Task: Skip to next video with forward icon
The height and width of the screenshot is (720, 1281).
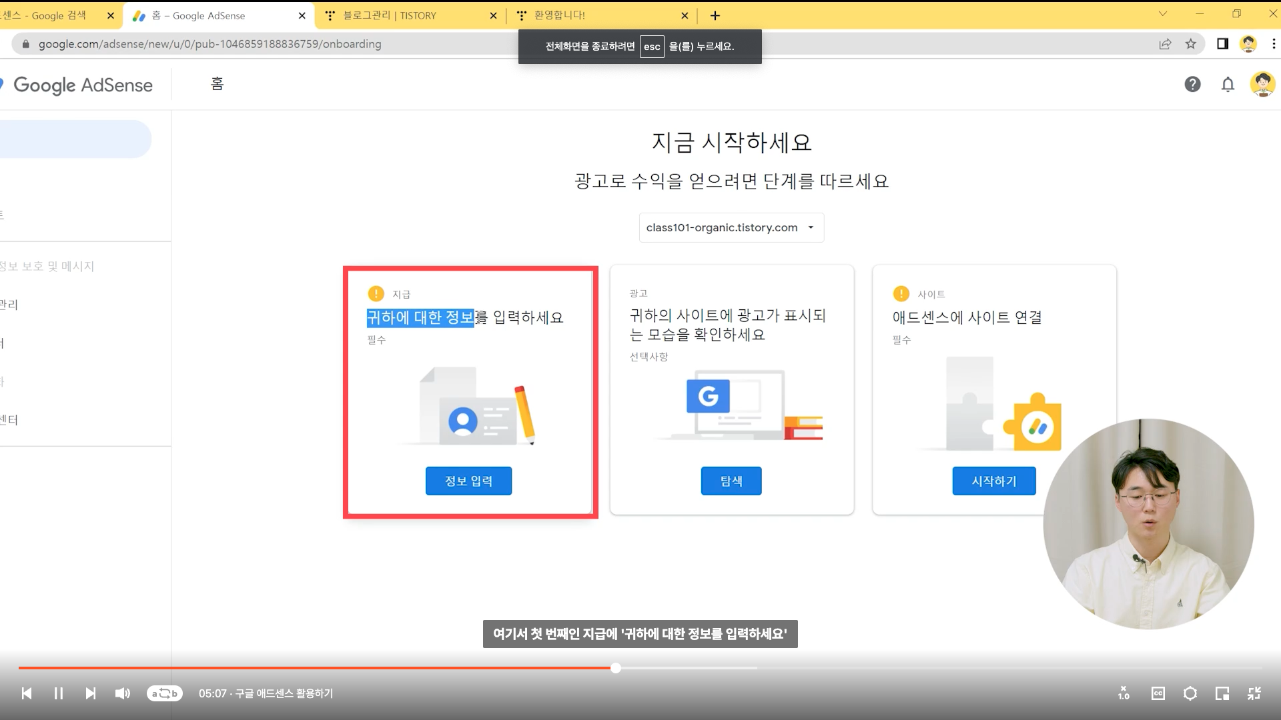Action: pyautogui.click(x=91, y=693)
